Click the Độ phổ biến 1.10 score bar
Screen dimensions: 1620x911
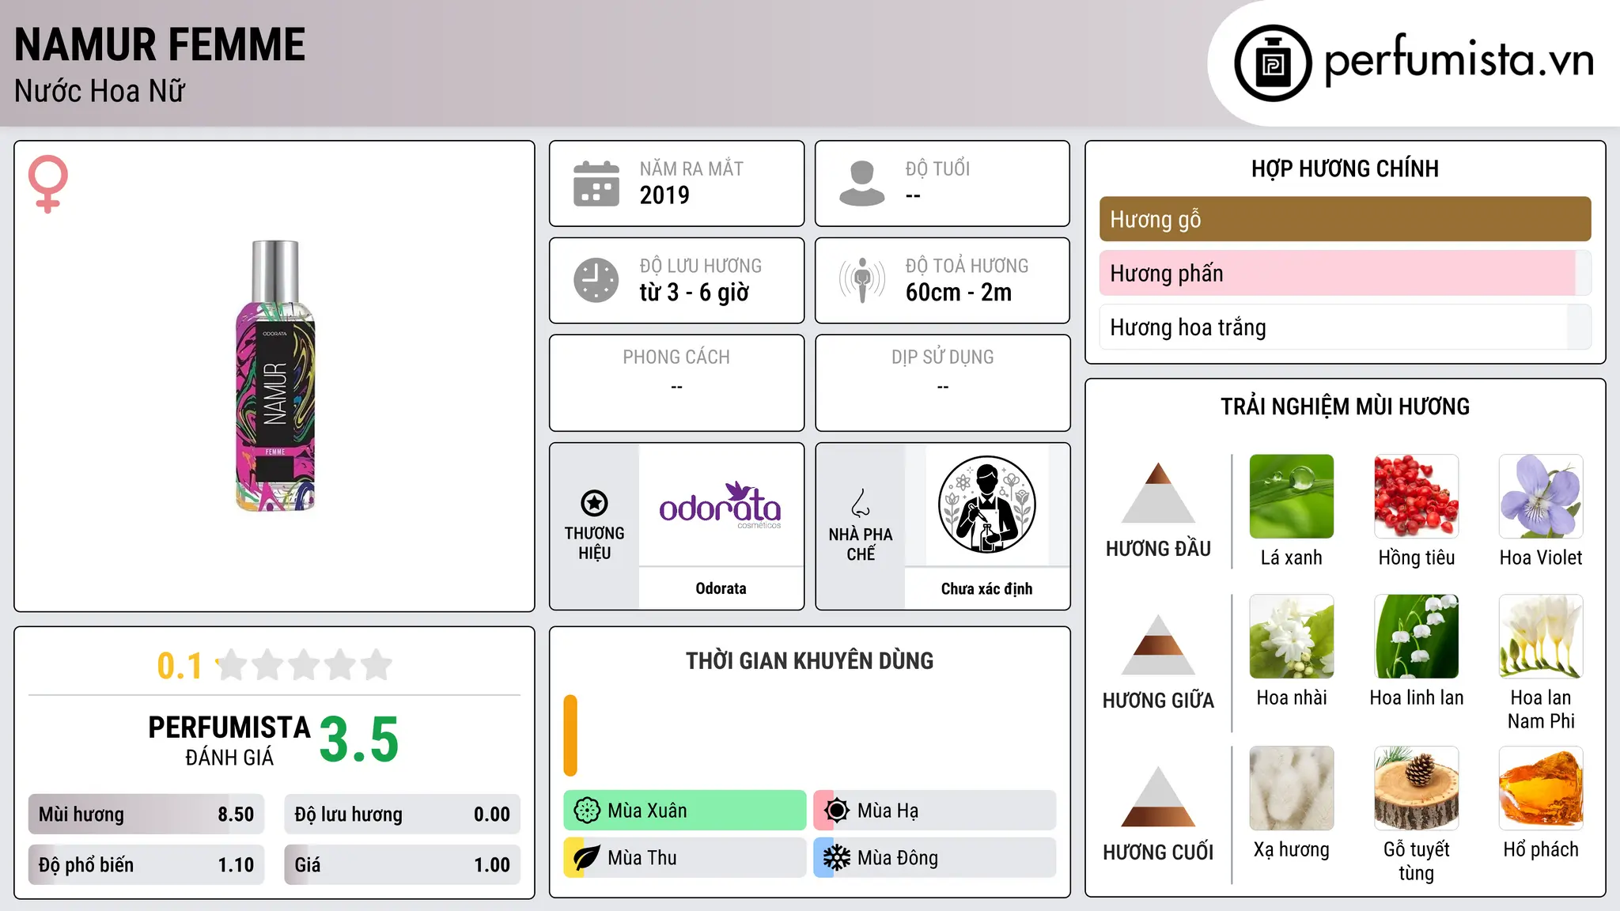click(x=146, y=865)
